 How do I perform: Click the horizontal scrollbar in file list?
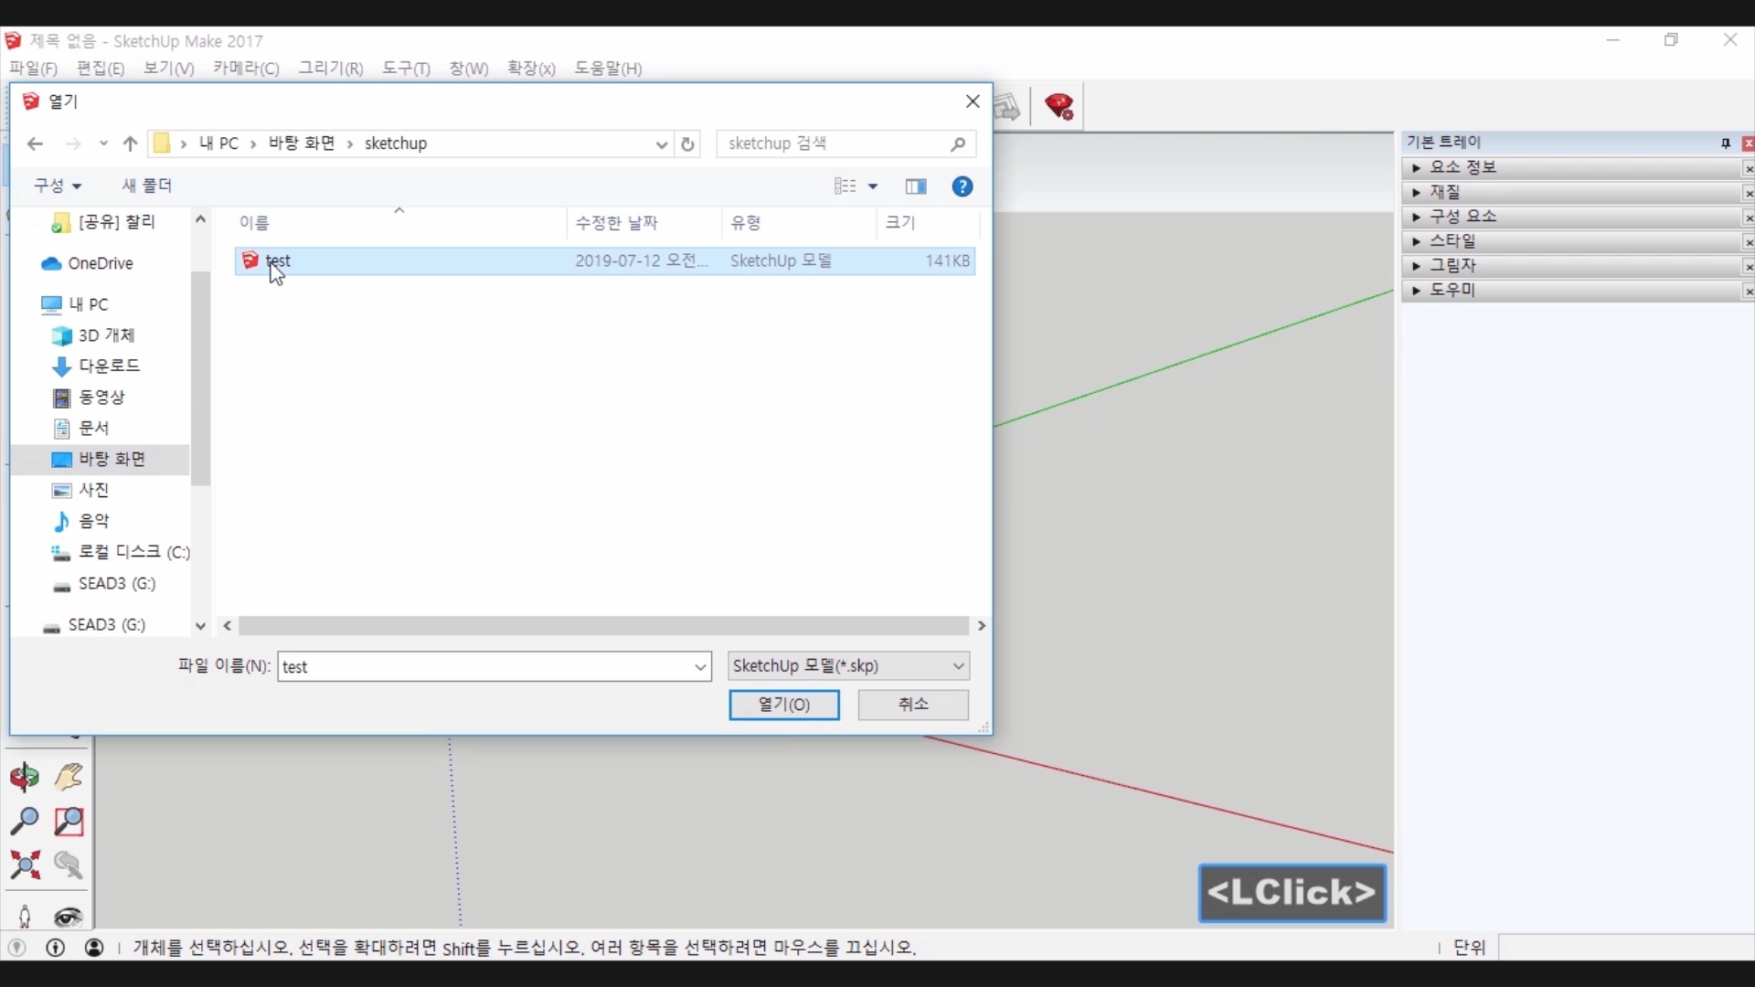click(603, 626)
